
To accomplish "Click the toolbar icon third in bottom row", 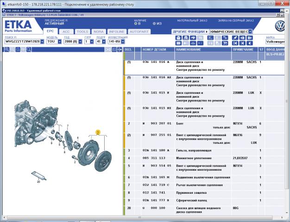I will 193,43.
